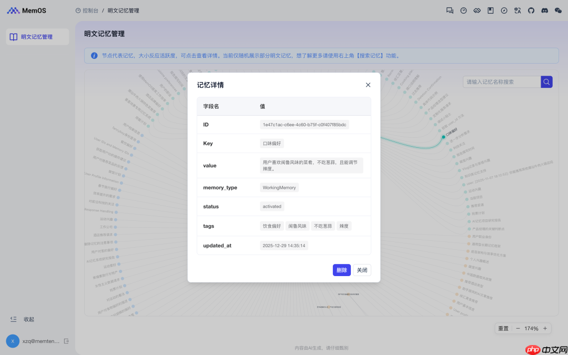This screenshot has width=568, height=355.
Task: Click the 关闭 close button
Action: click(x=361, y=270)
